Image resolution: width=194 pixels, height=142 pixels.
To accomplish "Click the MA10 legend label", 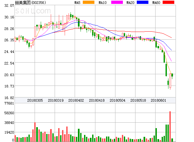I will coord(103,3).
